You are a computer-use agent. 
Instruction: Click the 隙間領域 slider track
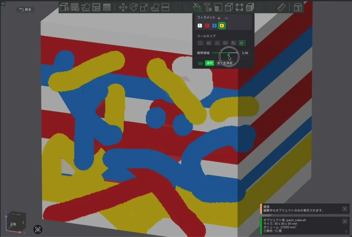225,53
